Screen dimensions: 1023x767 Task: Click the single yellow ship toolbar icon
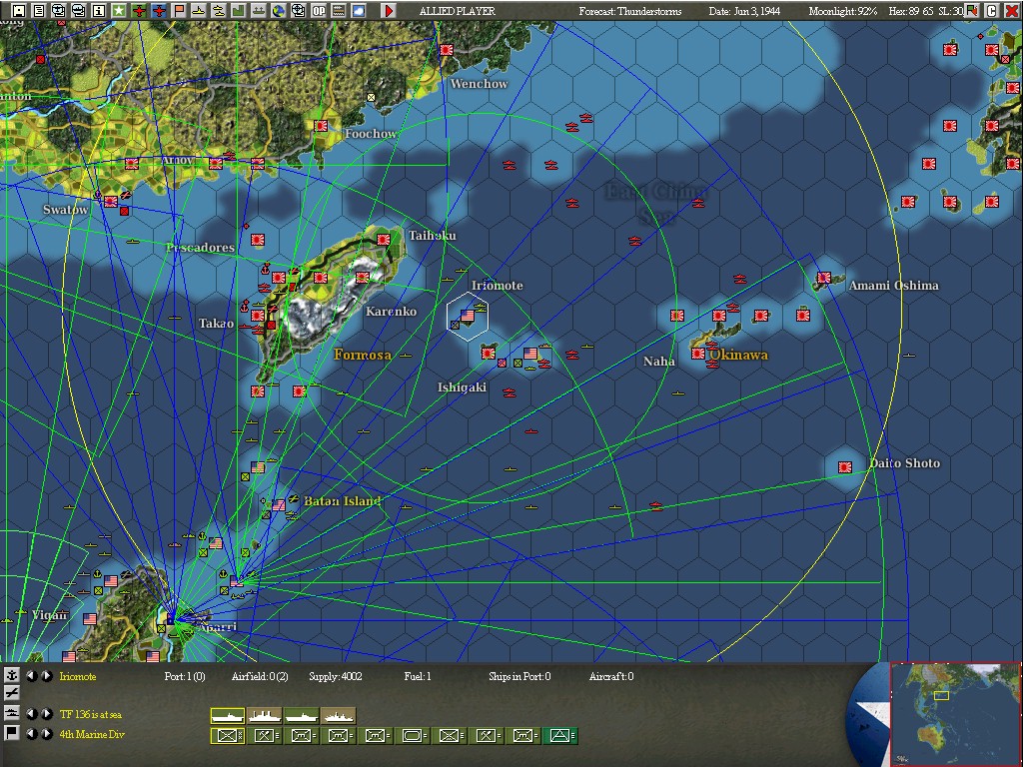coord(199,10)
